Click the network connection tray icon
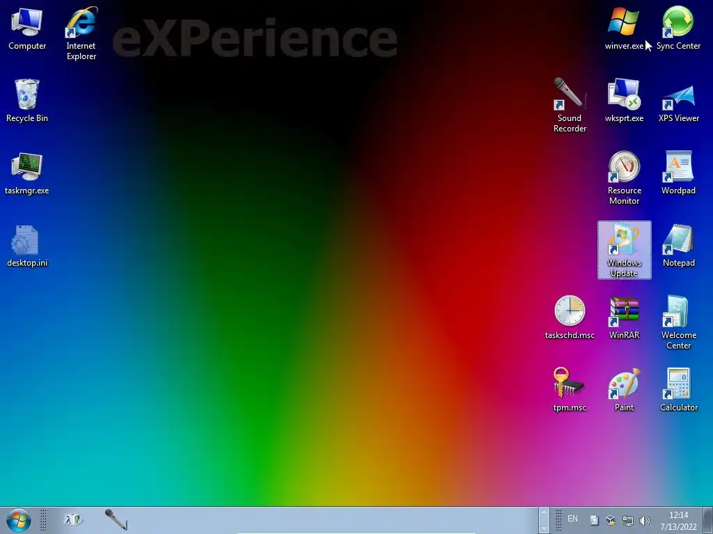The width and height of the screenshot is (713, 534). point(627,521)
